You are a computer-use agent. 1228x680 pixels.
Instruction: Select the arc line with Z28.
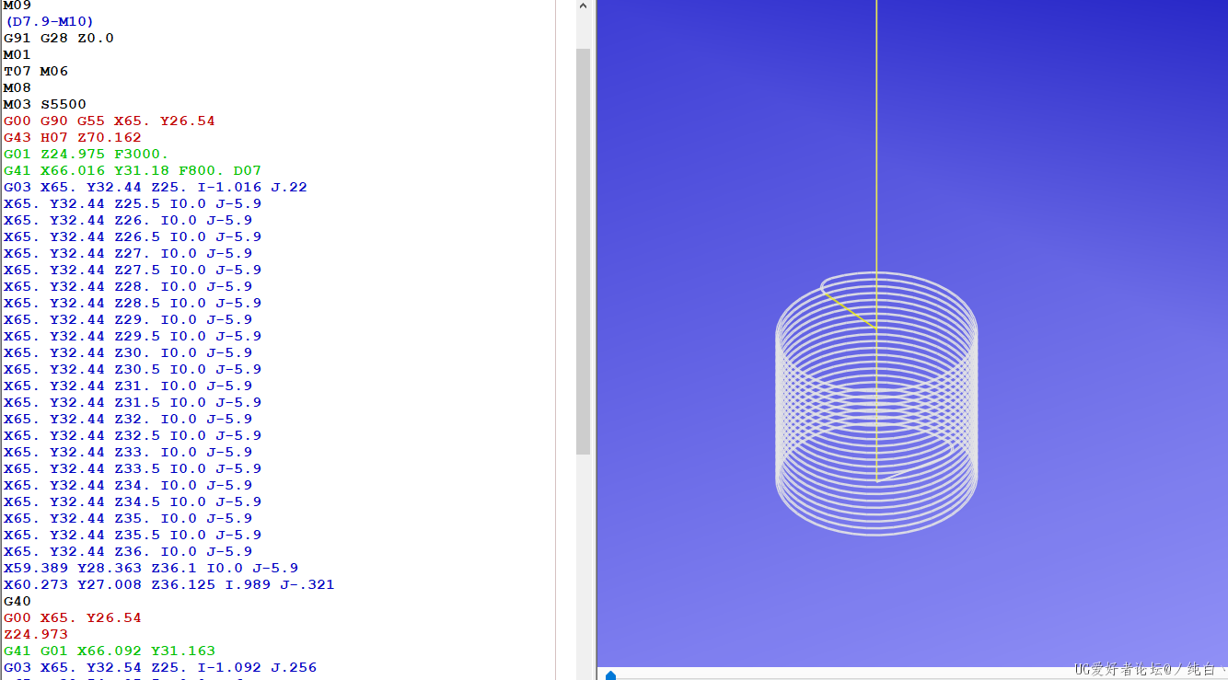(x=128, y=286)
